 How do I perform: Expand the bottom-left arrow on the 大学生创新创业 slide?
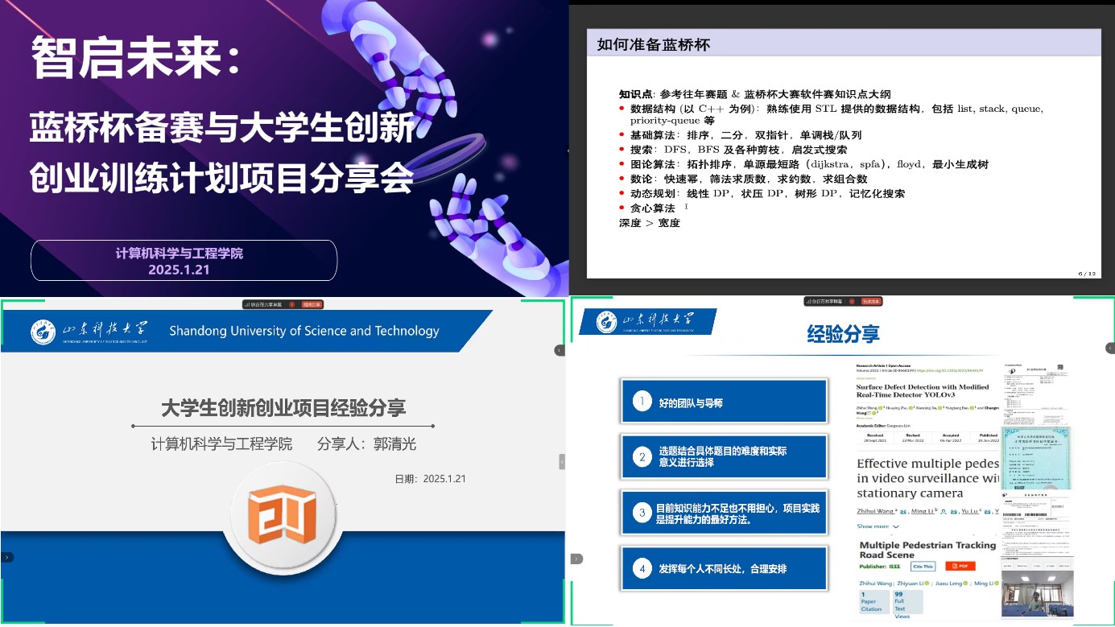coord(6,557)
